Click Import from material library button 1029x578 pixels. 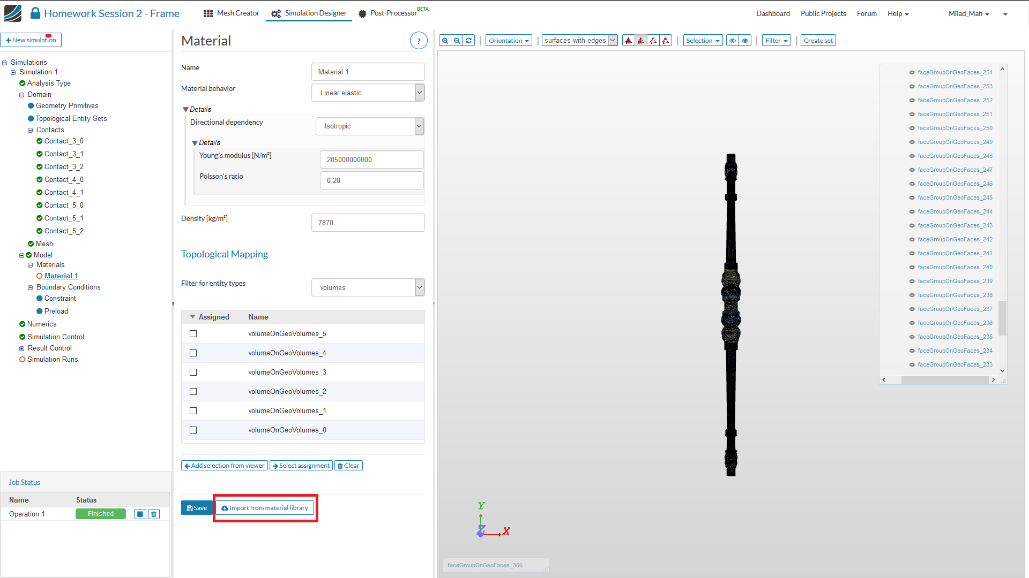tap(265, 508)
